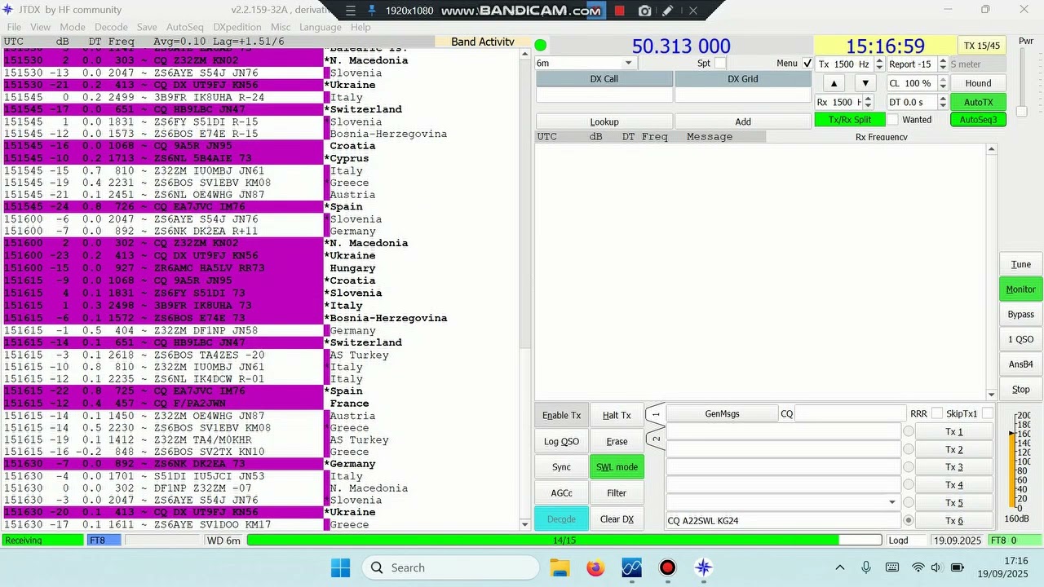Enable the Wanted checkbox
The height and width of the screenshot is (587, 1044).
point(893,120)
